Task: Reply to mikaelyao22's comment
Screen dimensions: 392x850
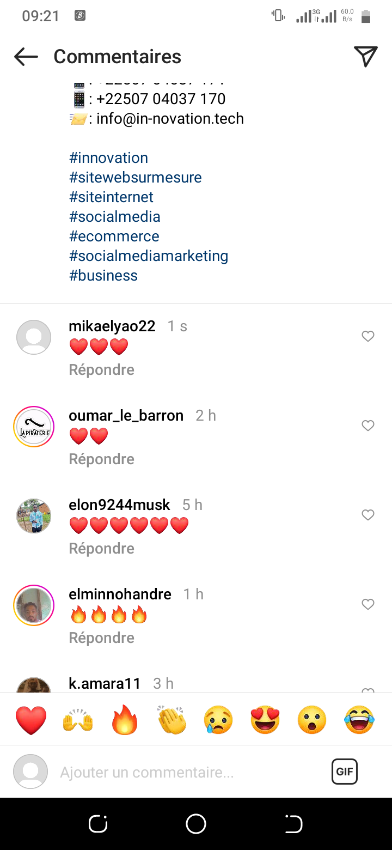Action: (x=101, y=370)
